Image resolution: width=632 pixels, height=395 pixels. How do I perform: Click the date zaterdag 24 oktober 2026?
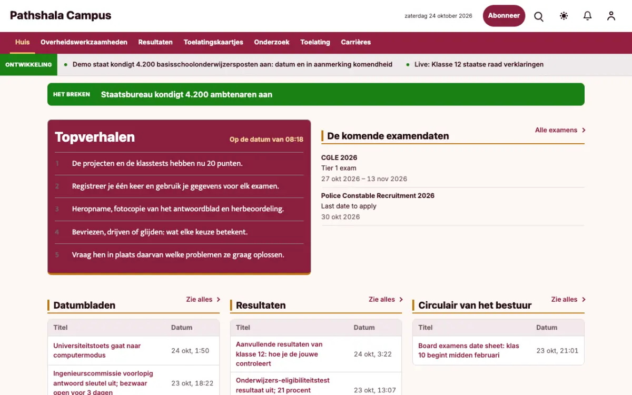(438, 16)
